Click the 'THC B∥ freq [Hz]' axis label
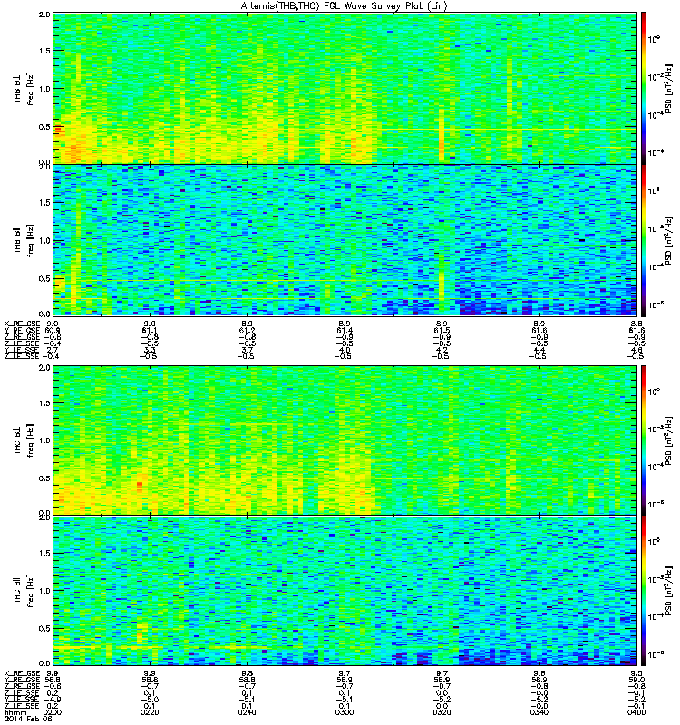 pyautogui.click(x=24, y=591)
